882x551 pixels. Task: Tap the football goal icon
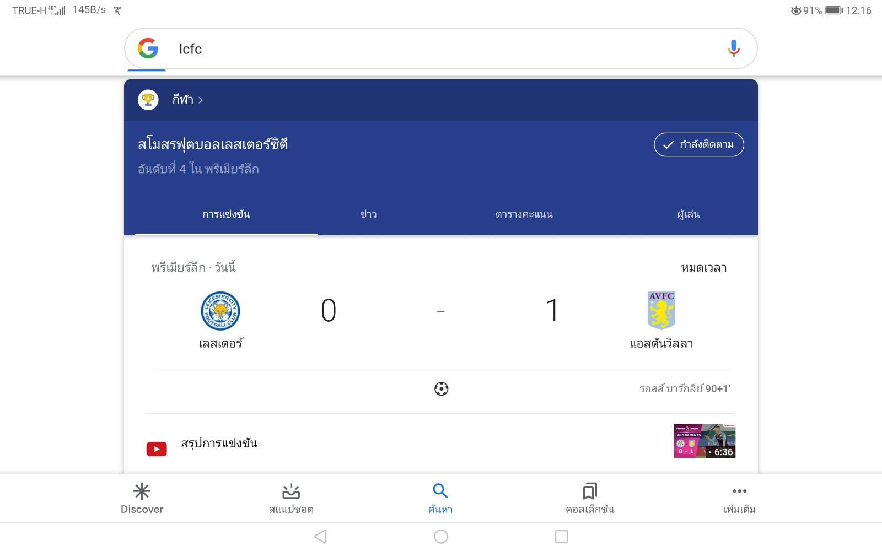pos(441,389)
